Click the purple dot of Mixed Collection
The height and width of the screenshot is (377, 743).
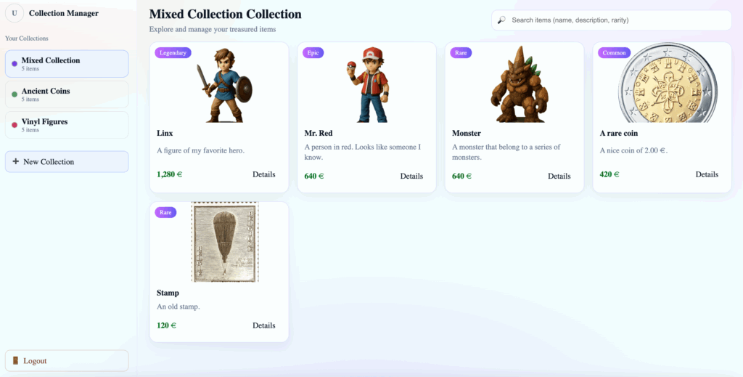coord(15,64)
